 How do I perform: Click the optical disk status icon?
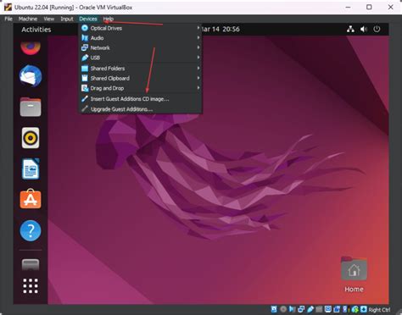pyautogui.click(x=283, y=309)
